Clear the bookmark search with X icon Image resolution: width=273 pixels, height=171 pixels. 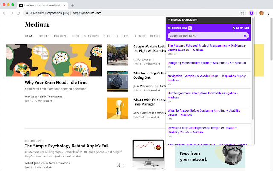(x=245, y=36)
